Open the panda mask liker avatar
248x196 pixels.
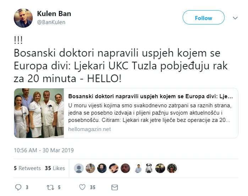pos(149,168)
